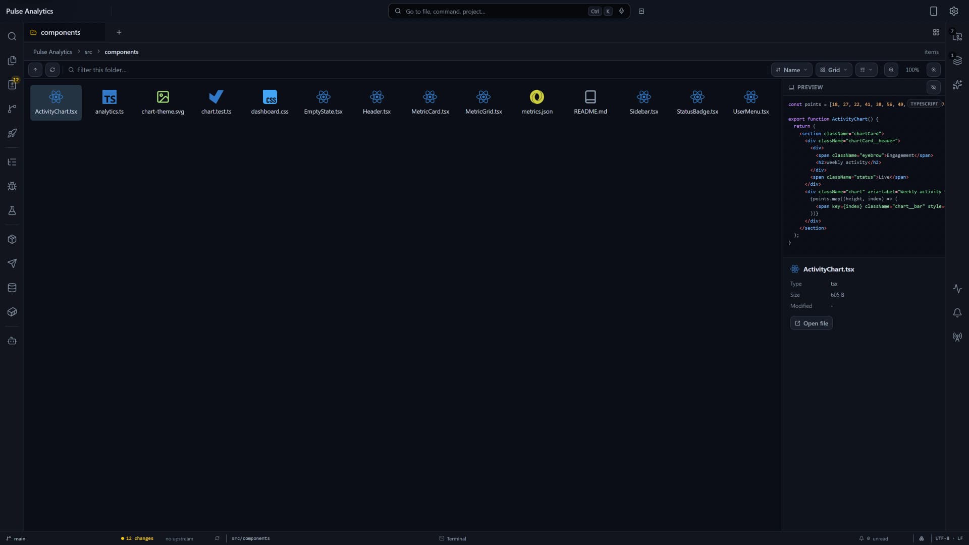Hide the preview panel with eye-off button
969x545 pixels.
tap(934, 87)
